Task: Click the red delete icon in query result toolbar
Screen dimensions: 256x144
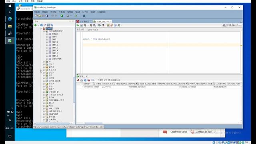Action: point(89,80)
